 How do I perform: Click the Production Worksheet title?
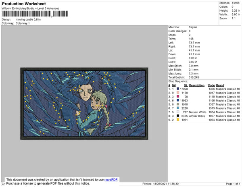click(x=24, y=4)
